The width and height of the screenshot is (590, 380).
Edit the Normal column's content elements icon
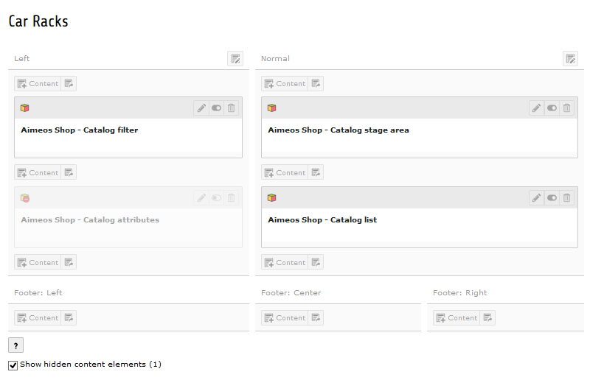(x=570, y=59)
